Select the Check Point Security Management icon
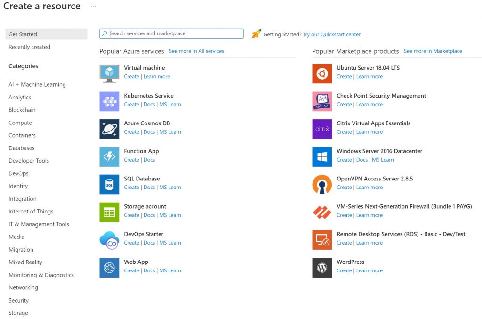Image resolution: width=482 pixels, height=319 pixels. tap(322, 101)
